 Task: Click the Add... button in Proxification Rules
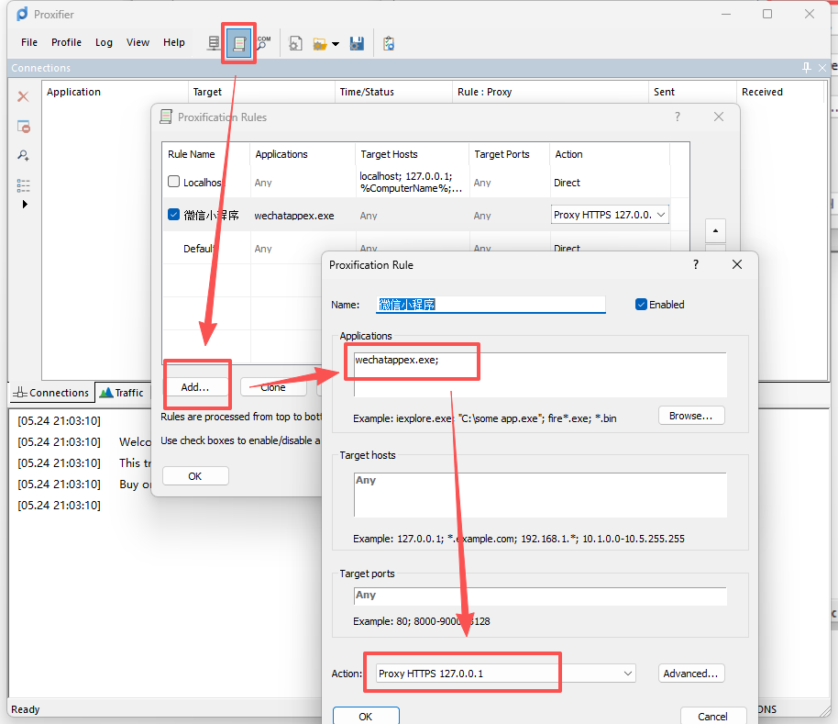195,387
